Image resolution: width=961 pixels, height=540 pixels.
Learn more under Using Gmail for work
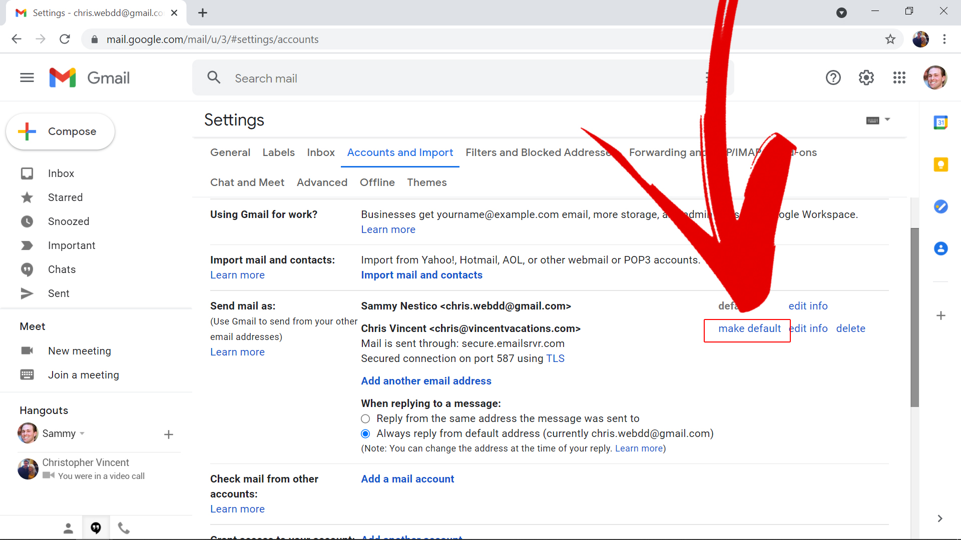click(388, 229)
